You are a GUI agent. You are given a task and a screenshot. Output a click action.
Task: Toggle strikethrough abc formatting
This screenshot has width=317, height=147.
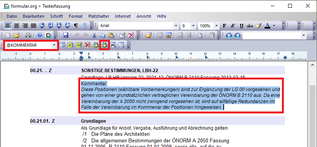point(250,26)
